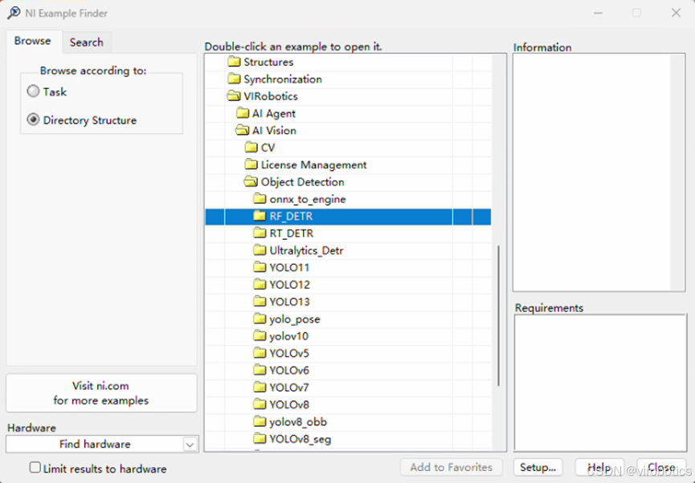Click the YOLOv7 folder icon
Image resolution: width=695 pixels, height=483 pixels.
260,388
